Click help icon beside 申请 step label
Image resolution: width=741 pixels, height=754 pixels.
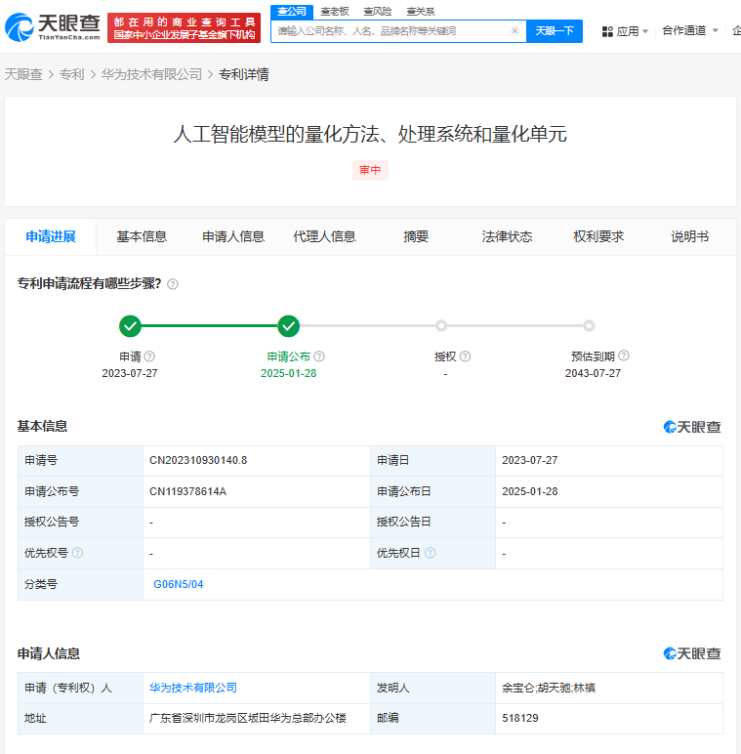tap(150, 356)
